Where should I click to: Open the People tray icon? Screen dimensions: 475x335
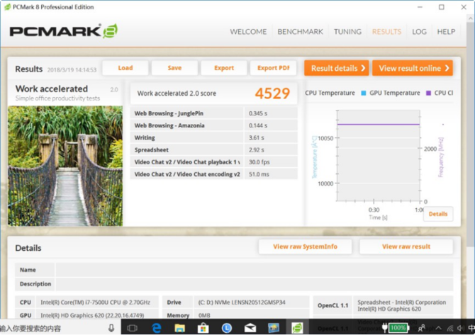(x=422, y=328)
